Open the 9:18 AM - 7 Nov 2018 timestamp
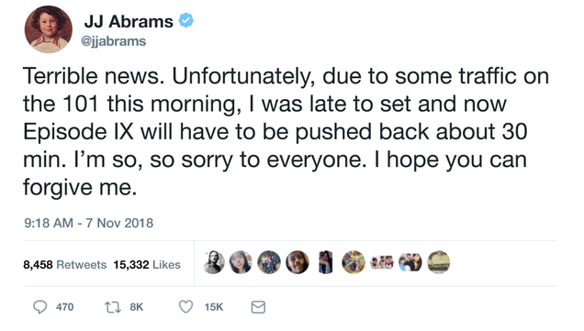Viewport: 584px width, 331px height. pos(89,223)
